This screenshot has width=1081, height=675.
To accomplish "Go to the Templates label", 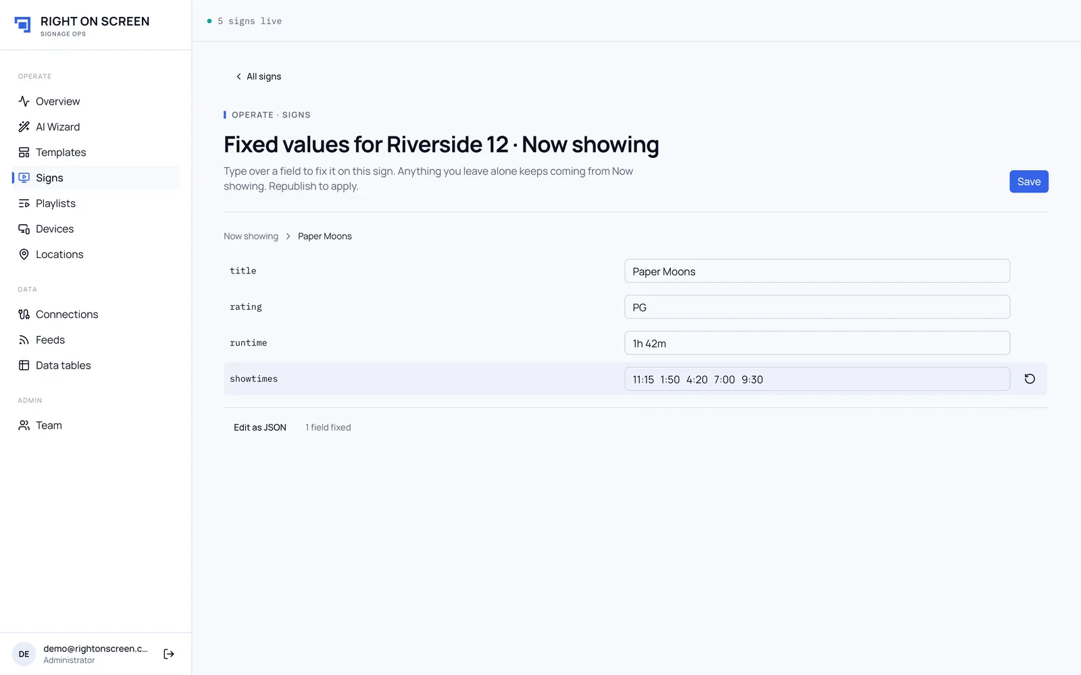I will [x=61, y=153].
